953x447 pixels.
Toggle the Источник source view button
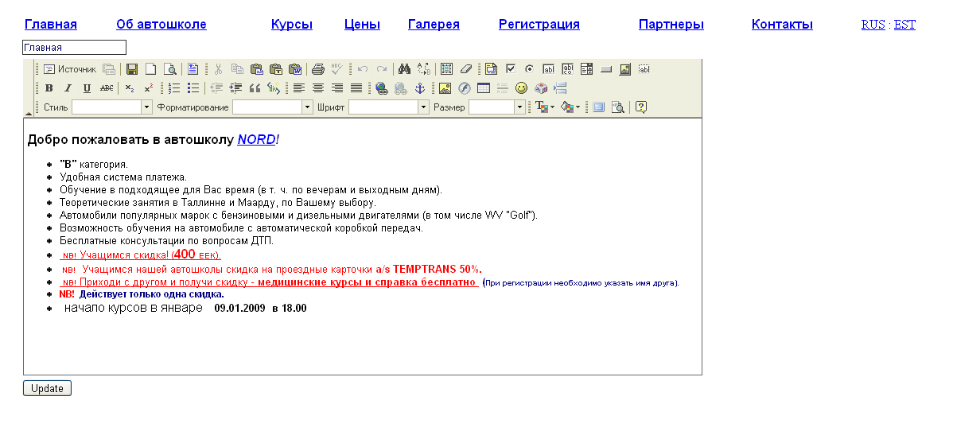pos(70,69)
